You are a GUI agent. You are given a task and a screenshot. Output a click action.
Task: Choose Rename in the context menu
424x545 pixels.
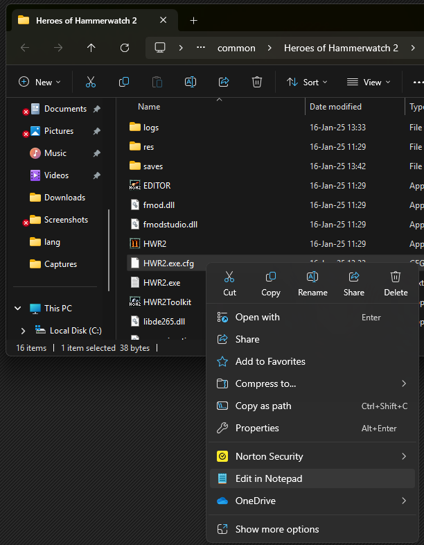pyautogui.click(x=312, y=284)
